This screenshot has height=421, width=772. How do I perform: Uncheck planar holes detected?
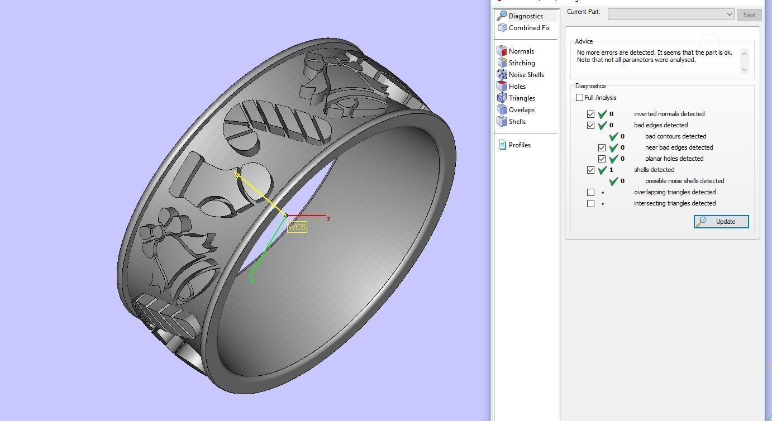(602, 159)
